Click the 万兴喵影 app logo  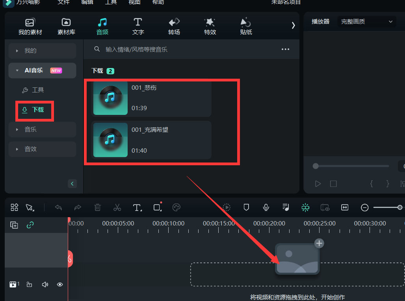point(9,3)
